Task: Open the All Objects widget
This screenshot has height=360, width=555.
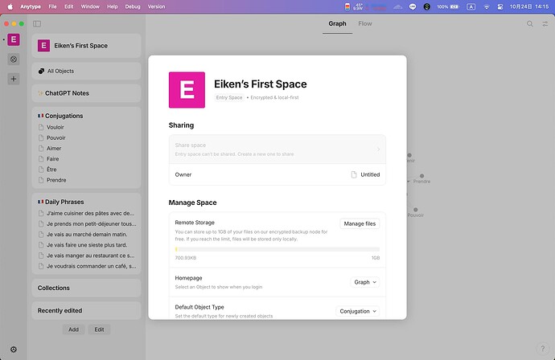Action: coord(86,71)
